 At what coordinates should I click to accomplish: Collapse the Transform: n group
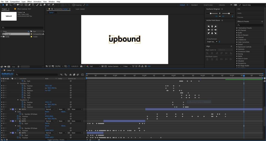click(x=18, y=83)
